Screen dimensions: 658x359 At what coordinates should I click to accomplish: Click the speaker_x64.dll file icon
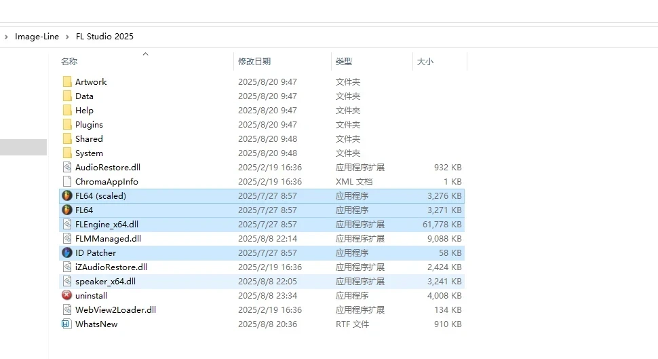(x=67, y=282)
